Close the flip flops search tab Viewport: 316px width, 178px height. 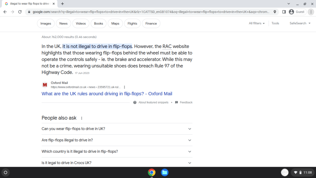tap(54, 3)
